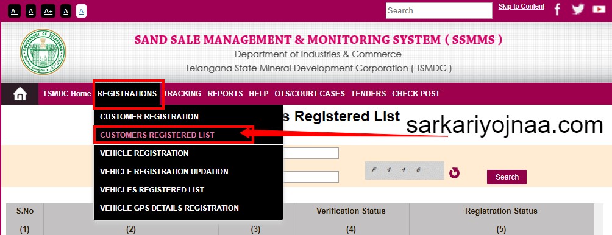Open TSMDC Home menu item
Screen dimensions: 612x235
tap(66, 94)
